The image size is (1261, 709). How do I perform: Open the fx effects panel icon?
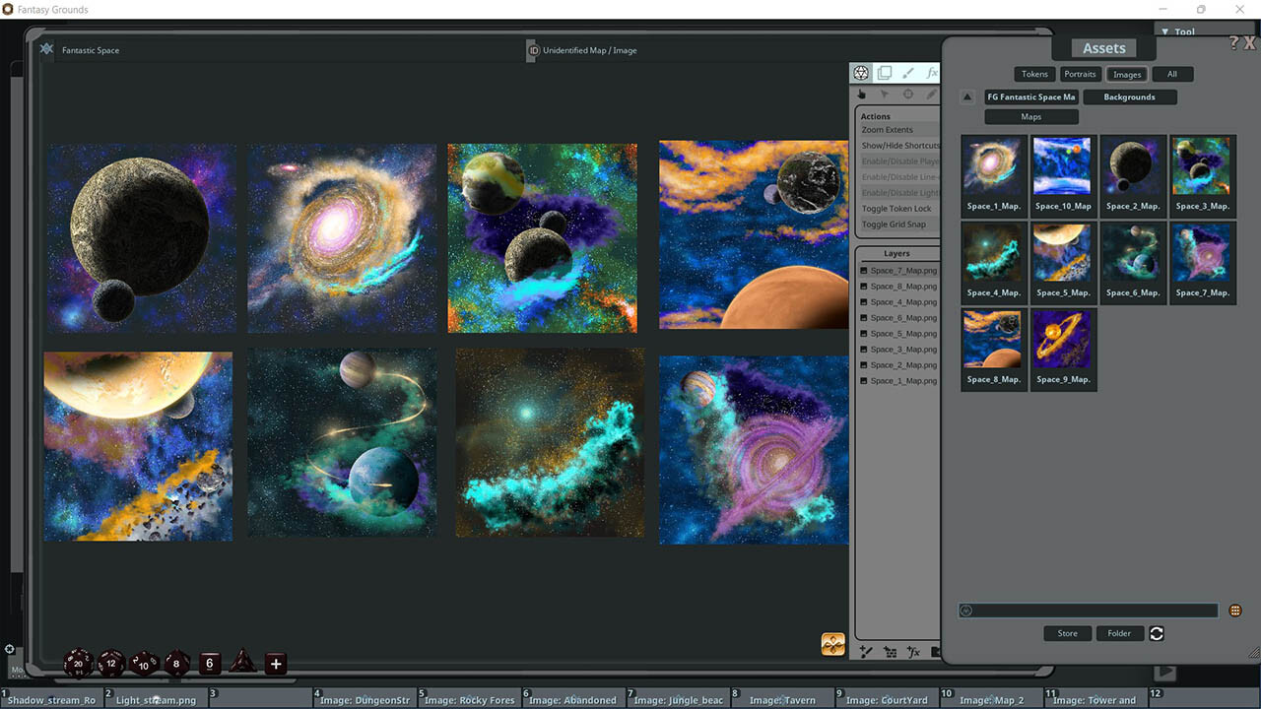932,72
